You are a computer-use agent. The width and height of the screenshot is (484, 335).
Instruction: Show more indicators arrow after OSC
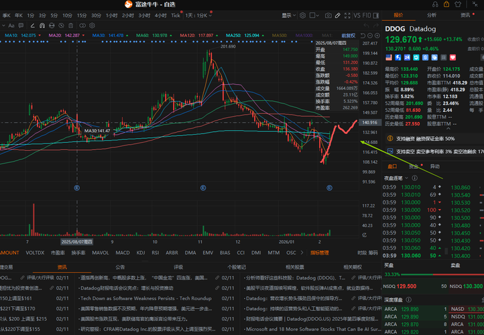302,253
